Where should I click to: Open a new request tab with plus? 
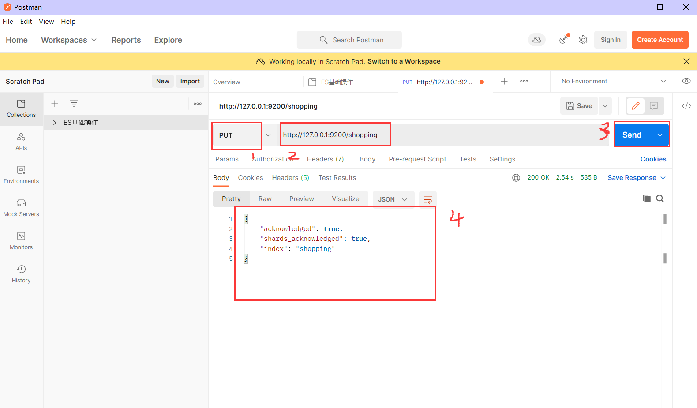point(504,81)
